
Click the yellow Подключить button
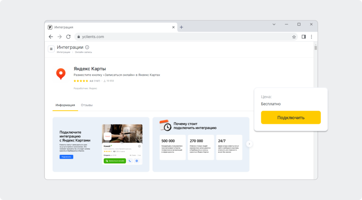[x=291, y=117]
